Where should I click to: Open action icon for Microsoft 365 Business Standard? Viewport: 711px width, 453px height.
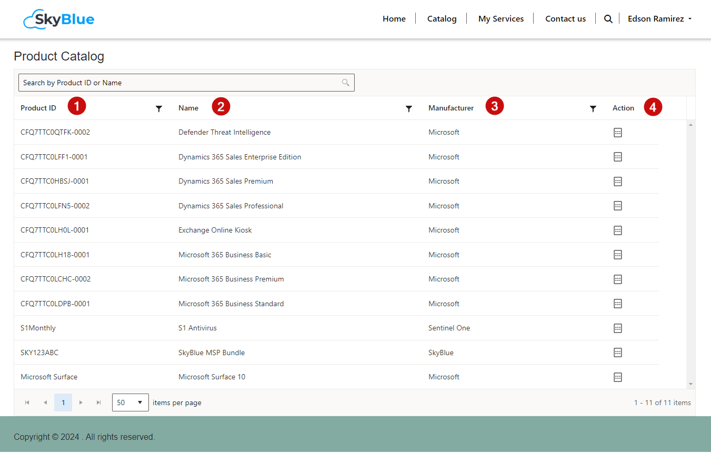(618, 304)
